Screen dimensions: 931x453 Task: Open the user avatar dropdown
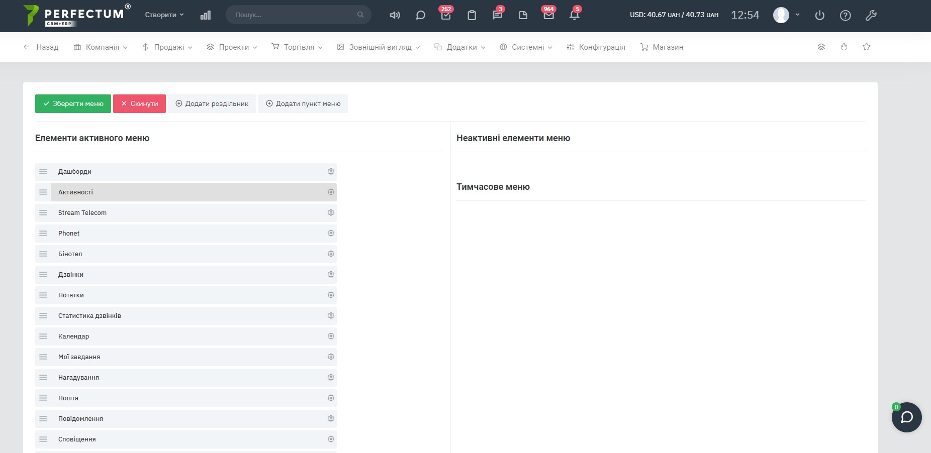pos(786,15)
